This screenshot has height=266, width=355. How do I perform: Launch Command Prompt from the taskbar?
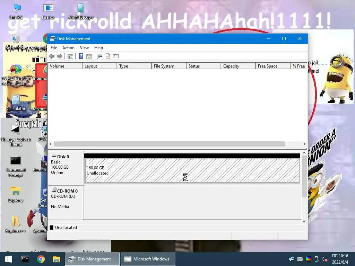point(25,259)
